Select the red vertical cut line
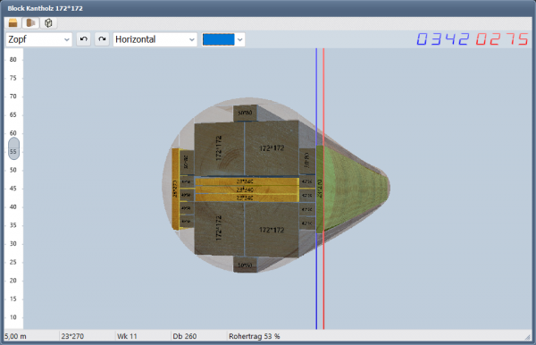 [323, 188]
